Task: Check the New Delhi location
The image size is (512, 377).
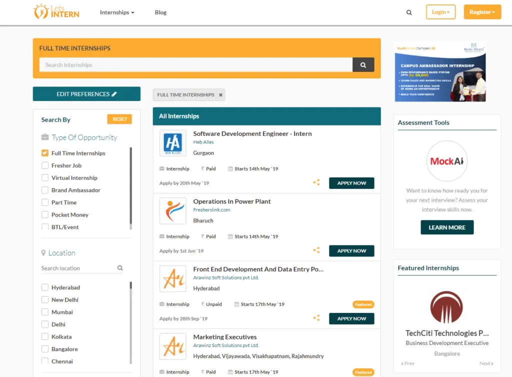Action: pyautogui.click(x=45, y=299)
